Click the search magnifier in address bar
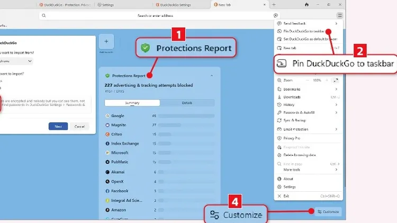 (44, 15)
